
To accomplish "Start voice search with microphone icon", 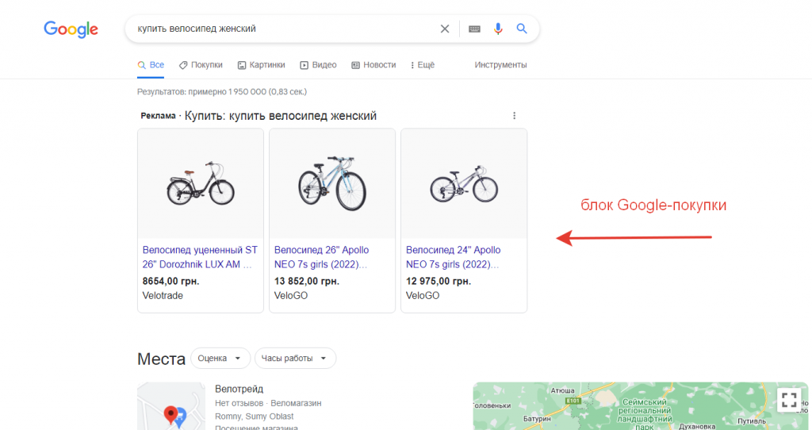I will tap(498, 29).
